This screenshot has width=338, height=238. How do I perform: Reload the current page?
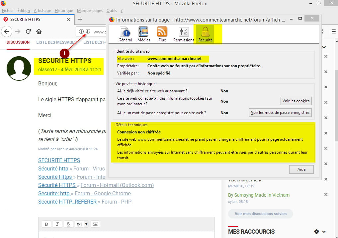click(x=28, y=31)
